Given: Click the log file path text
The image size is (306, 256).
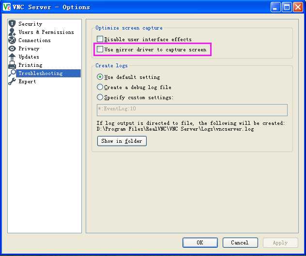Looking at the screenshot, I should 175,129.
